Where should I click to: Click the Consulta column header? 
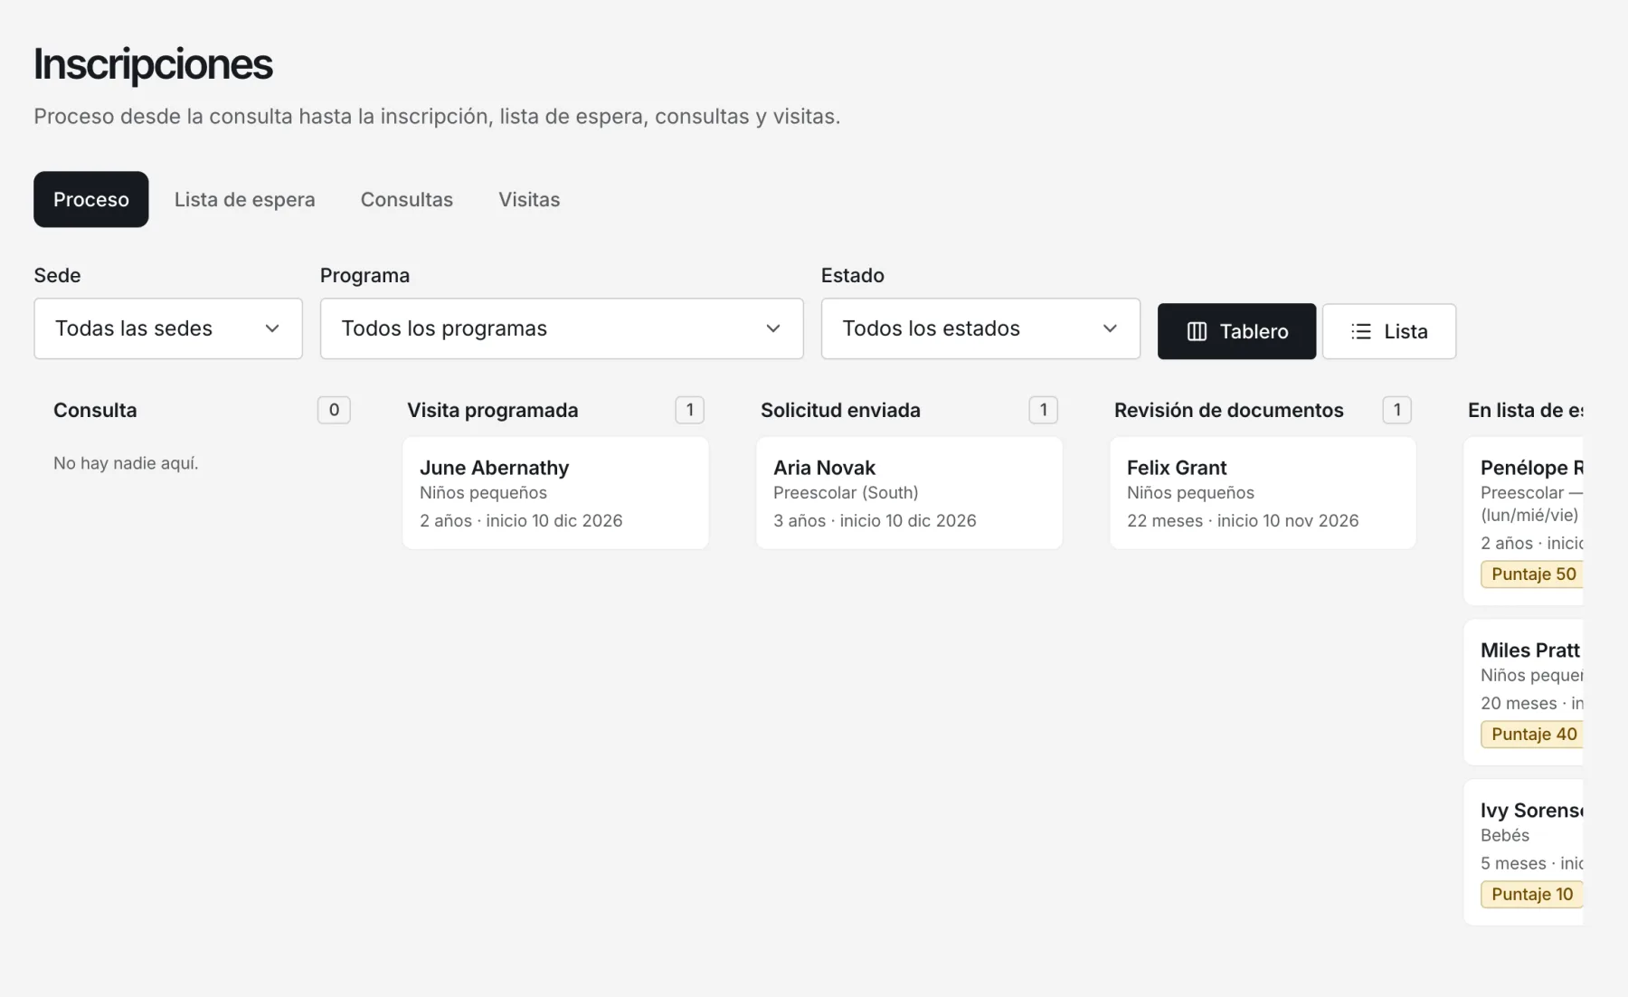pos(95,410)
